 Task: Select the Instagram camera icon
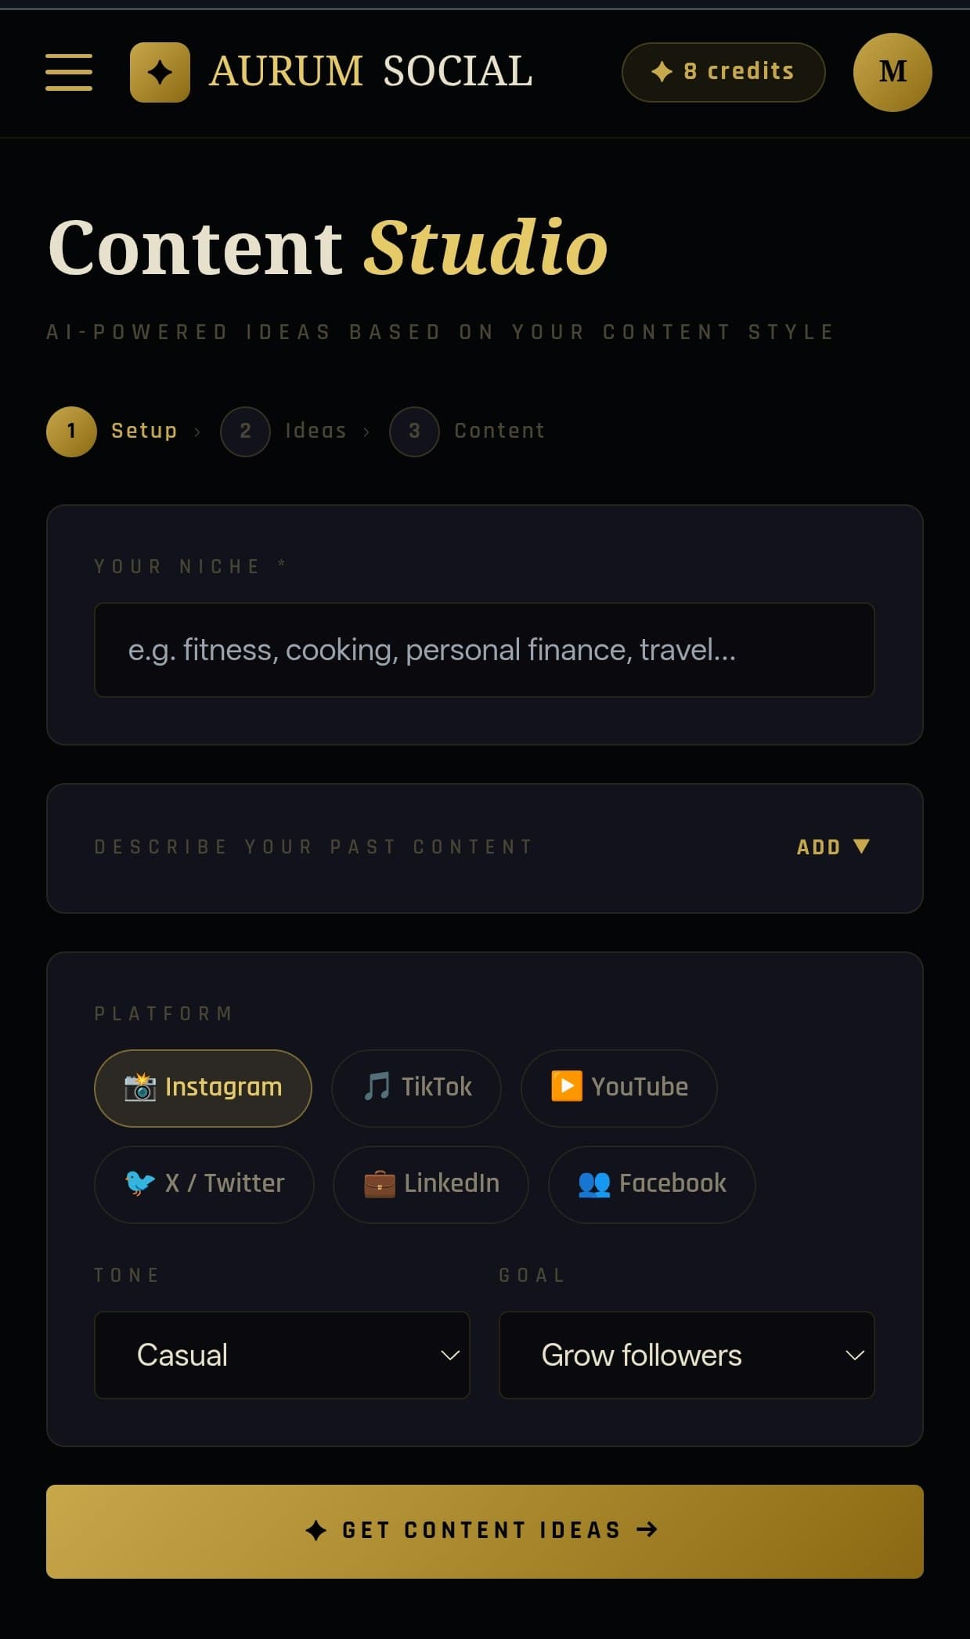(142, 1088)
